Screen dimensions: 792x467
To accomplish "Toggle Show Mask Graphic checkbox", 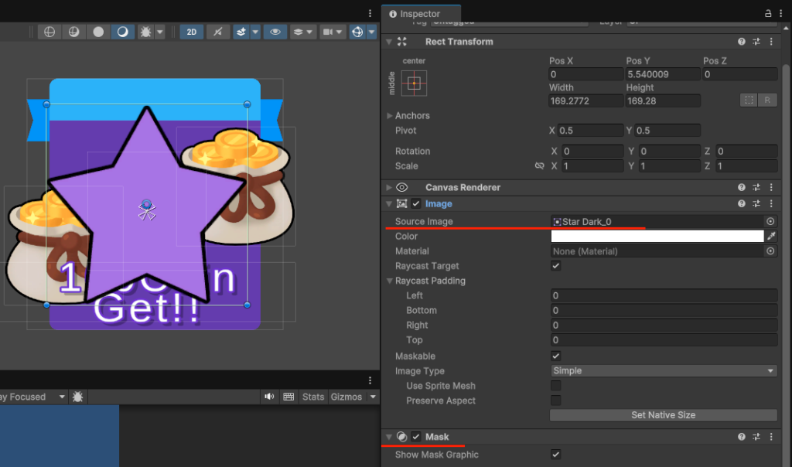I will click(555, 455).
